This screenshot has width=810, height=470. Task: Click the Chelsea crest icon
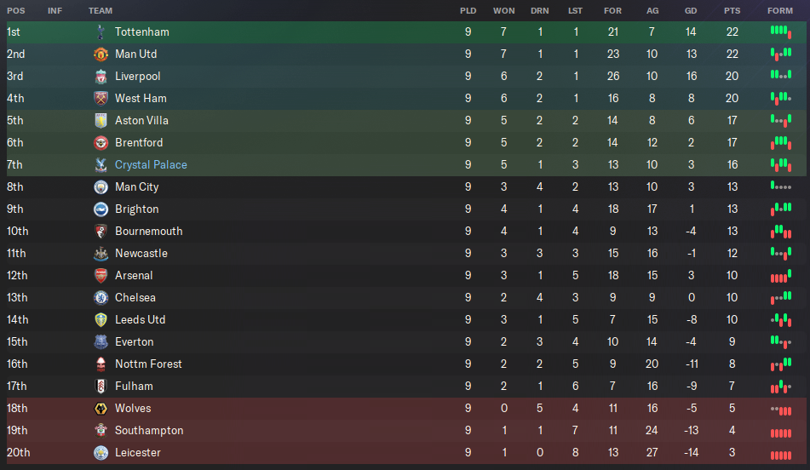tap(101, 297)
